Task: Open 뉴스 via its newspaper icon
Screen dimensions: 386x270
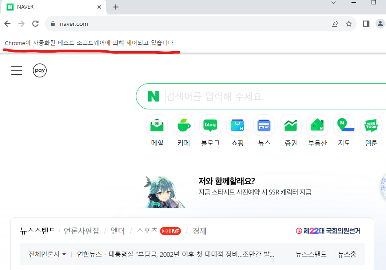Action: point(264,125)
